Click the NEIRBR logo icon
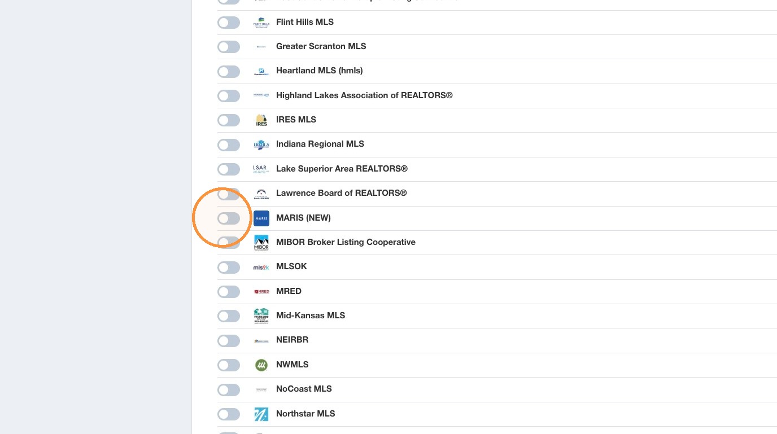This screenshot has height=434, width=777. point(261,340)
